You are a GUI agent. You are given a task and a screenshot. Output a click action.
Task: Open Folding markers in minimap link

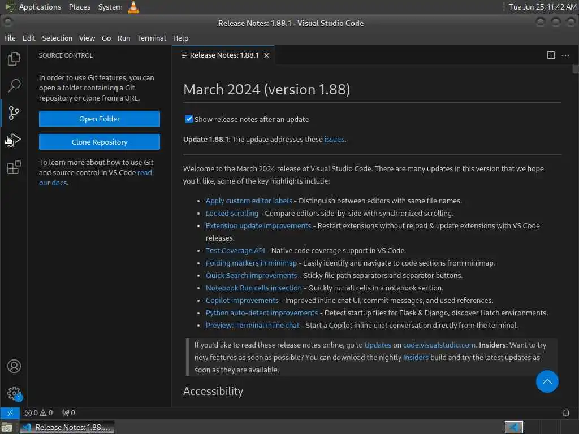pyautogui.click(x=251, y=263)
